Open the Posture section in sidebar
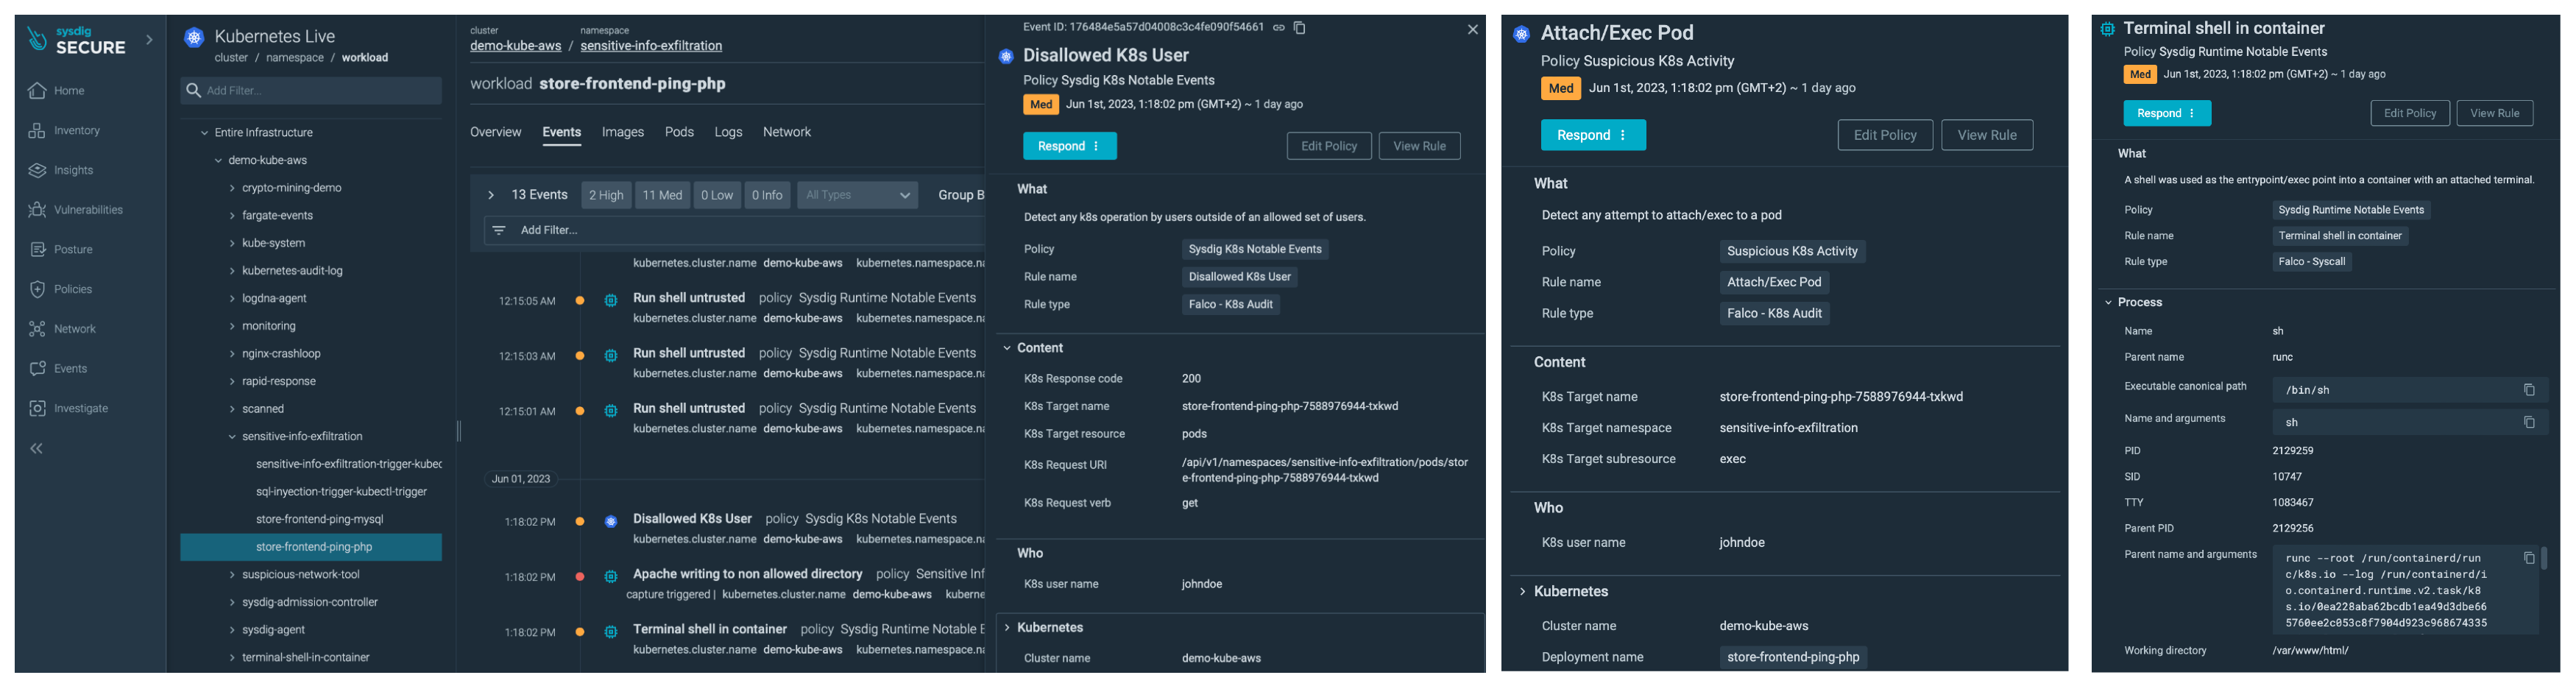This screenshot has height=689, width=2576. [x=61, y=250]
